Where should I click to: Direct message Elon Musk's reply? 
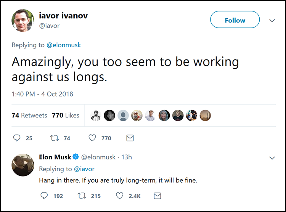coord(157,196)
